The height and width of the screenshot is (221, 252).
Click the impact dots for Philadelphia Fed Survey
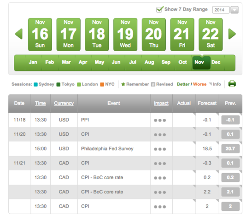[x=160, y=149]
